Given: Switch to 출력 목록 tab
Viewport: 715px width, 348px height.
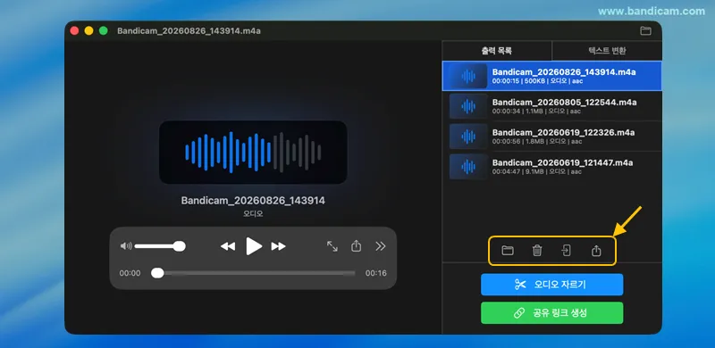Looking at the screenshot, I should [497, 51].
